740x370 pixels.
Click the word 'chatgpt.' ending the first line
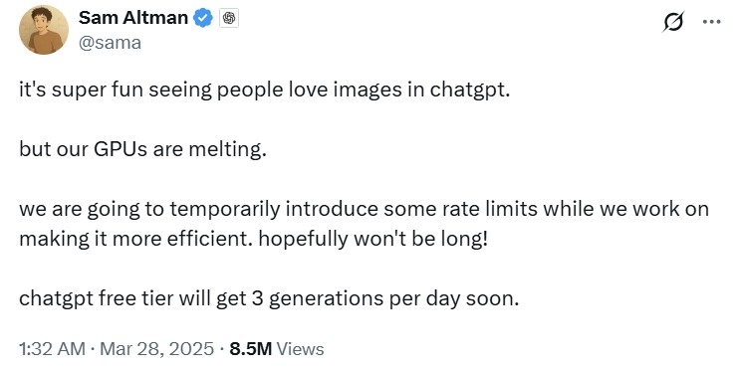[x=470, y=91]
